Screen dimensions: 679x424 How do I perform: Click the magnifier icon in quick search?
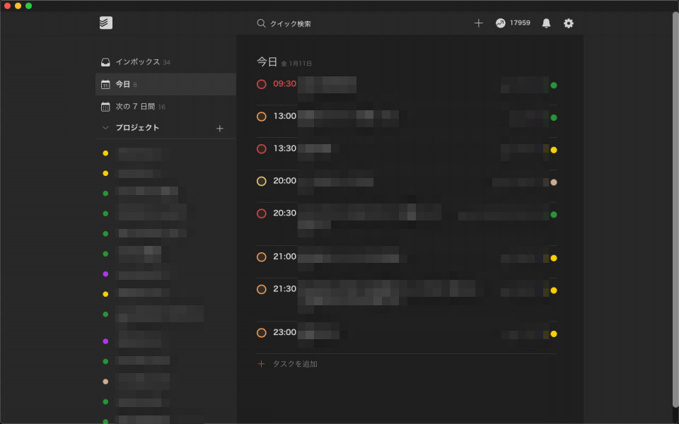pyautogui.click(x=261, y=23)
